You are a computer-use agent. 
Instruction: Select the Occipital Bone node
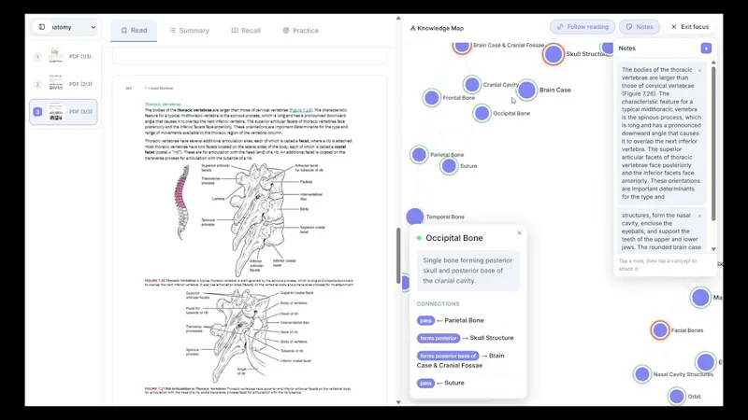[x=482, y=113]
